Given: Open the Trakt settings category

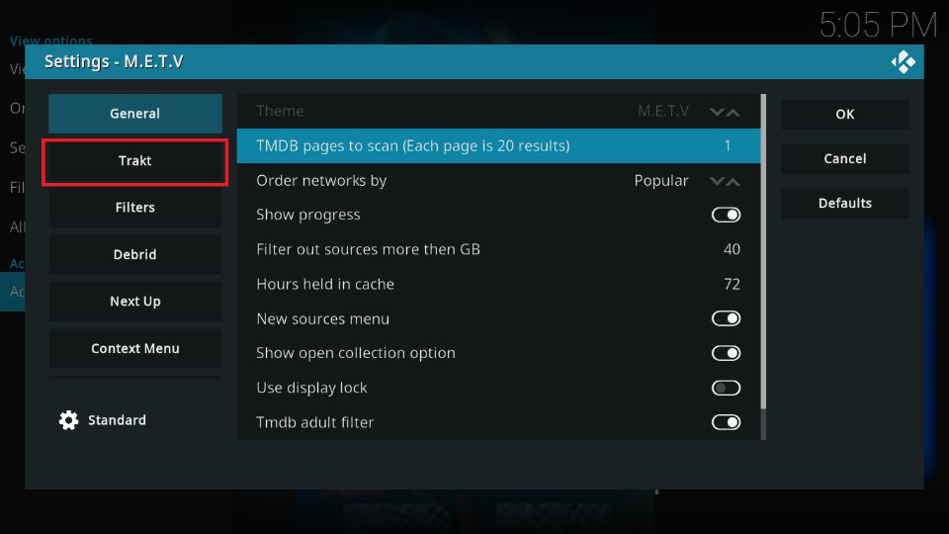Looking at the screenshot, I should click(x=135, y=161).
